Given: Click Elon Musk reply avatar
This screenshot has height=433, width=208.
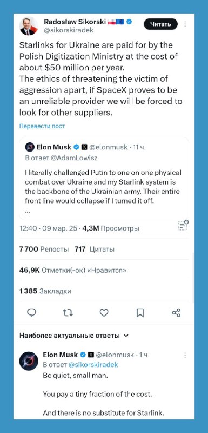Looking at the screenshot, I should pos(29,361).
